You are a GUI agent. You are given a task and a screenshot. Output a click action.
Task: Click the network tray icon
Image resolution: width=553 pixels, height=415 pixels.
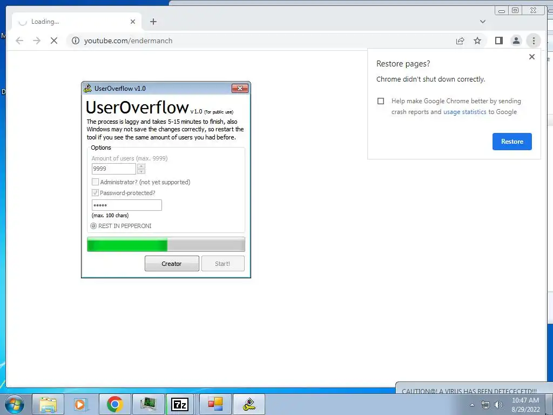tap(485, 405)
